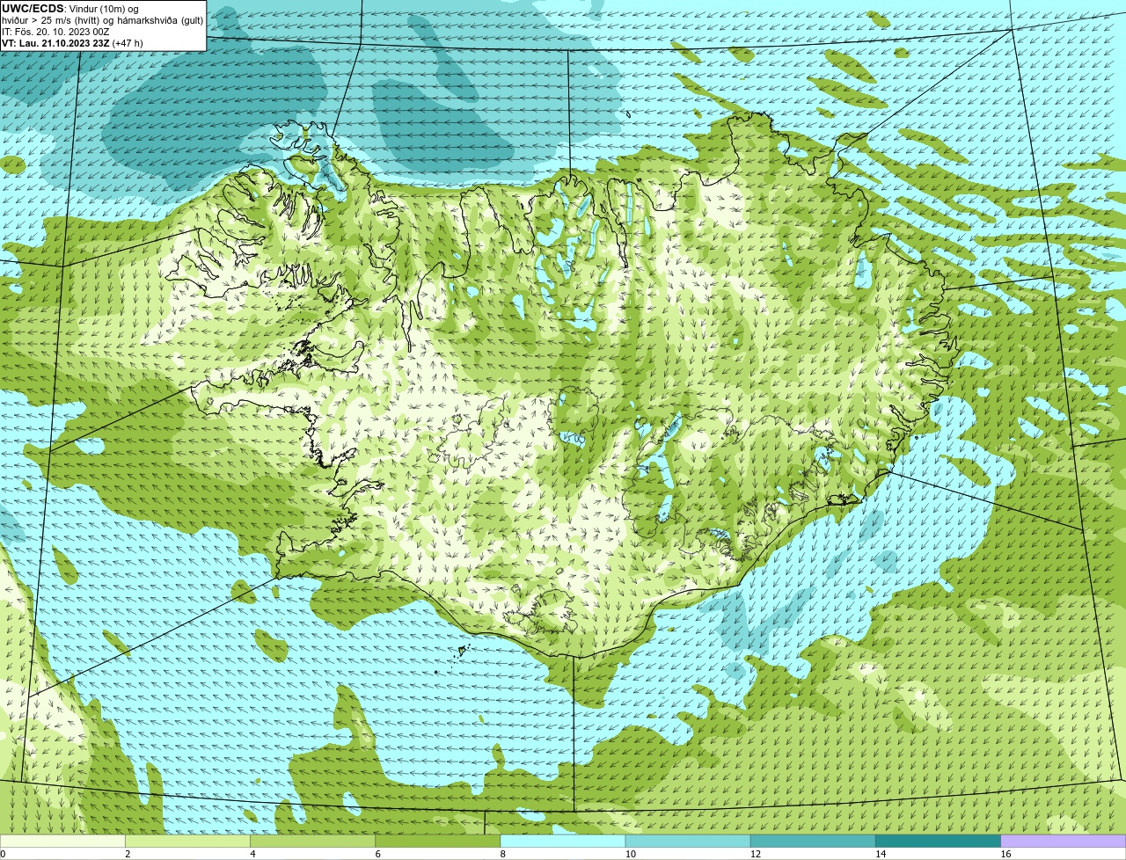The width and height of the screenshot is (1126, 860).
Task: Click the legend scale value "4"
Action: point(252,854)
